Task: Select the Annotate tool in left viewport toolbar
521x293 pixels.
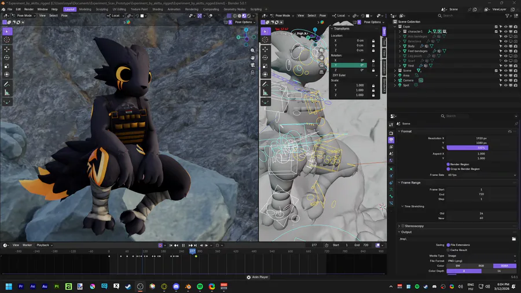Action: pos(7,84)
